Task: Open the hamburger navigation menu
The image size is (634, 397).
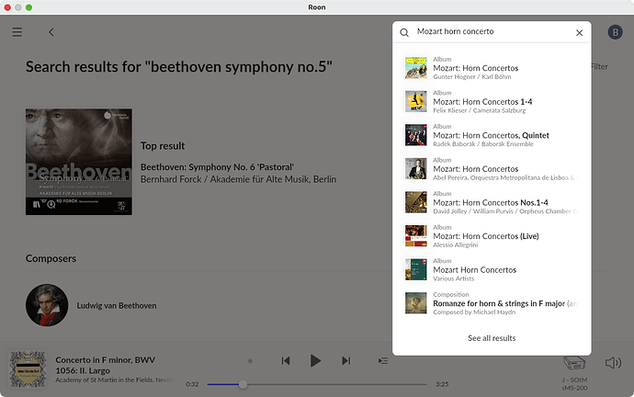Action: 17,32
